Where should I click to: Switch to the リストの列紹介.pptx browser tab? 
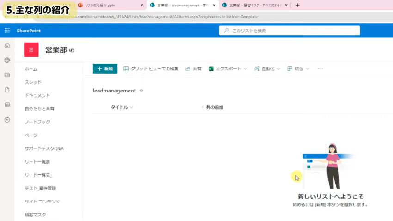tap(109, 5)
